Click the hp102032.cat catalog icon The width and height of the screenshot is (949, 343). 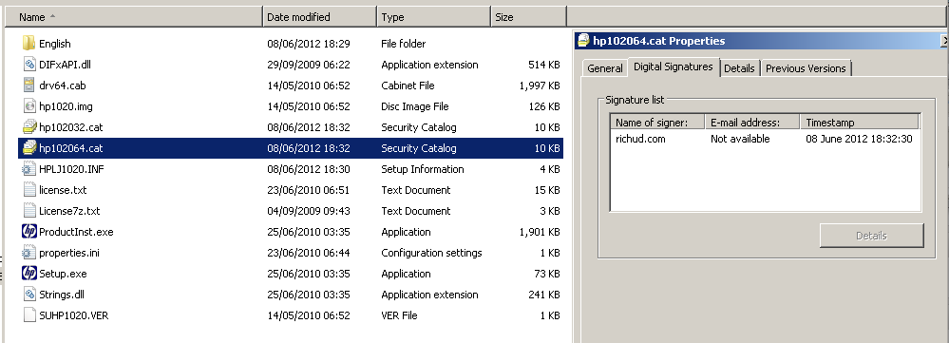pos(29,127)
